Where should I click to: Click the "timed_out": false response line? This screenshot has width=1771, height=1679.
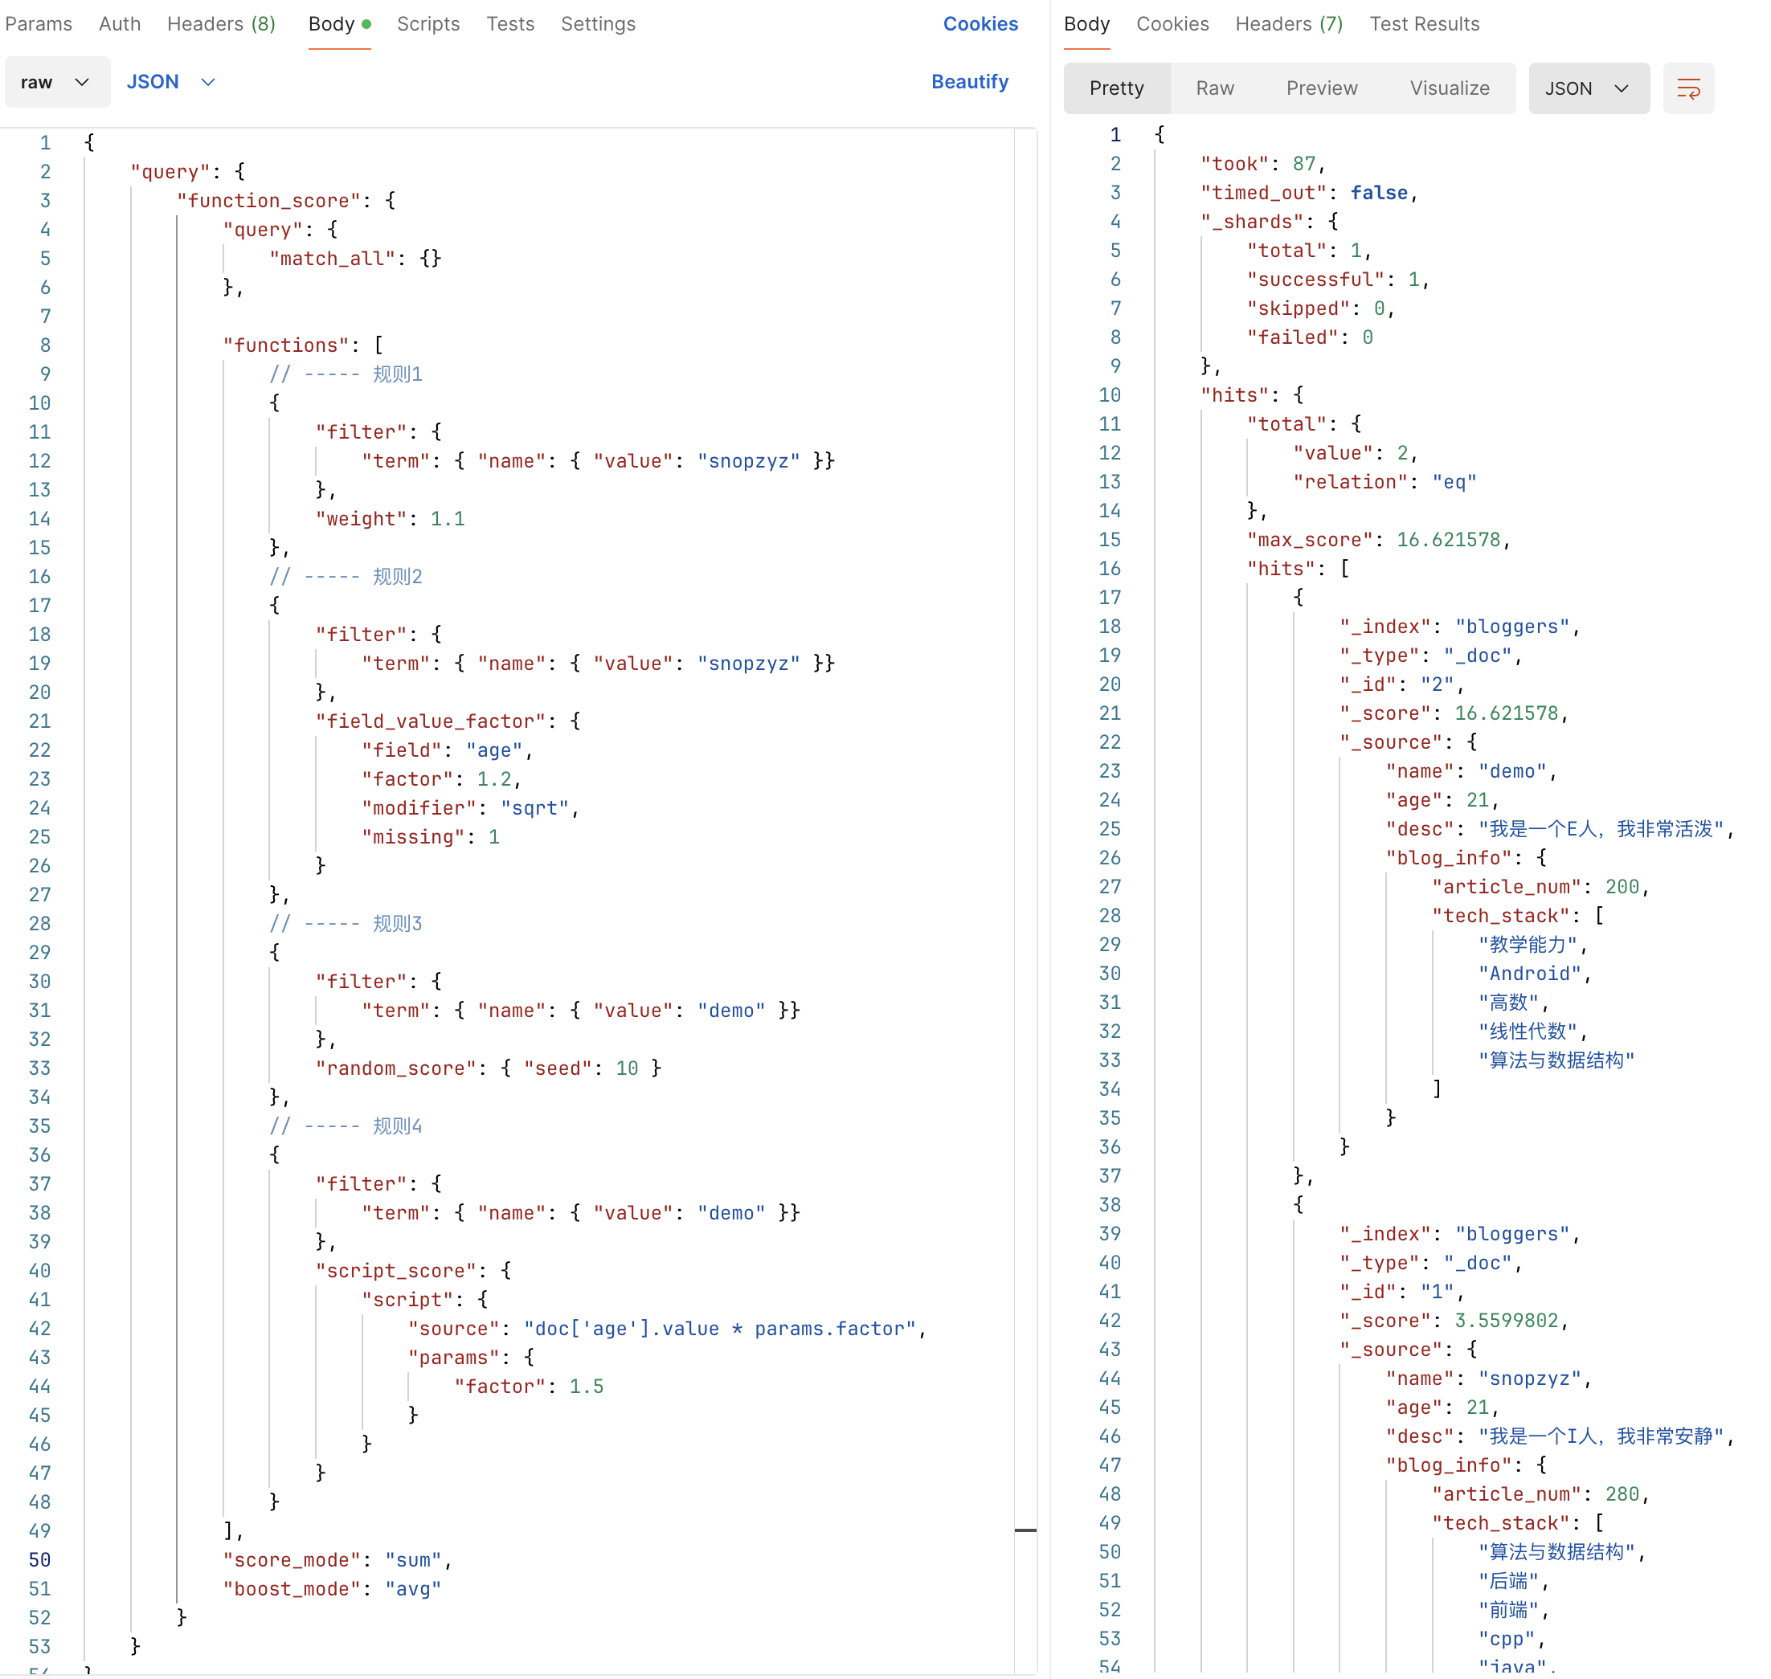pyautogui.click(x=1308, y=193)
